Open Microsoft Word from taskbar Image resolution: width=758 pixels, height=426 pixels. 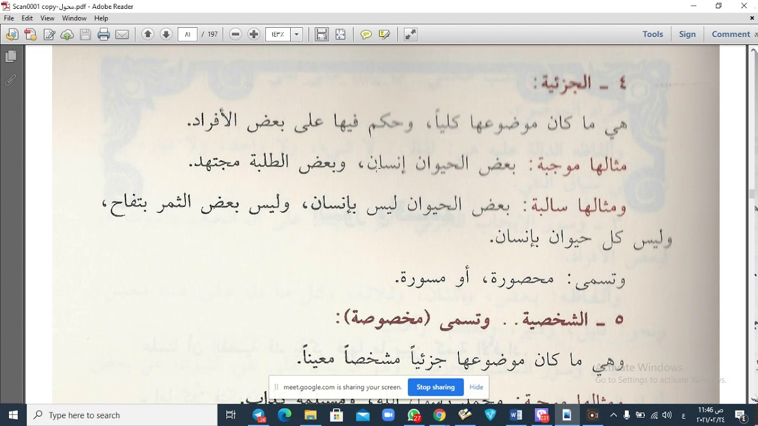point(516,415)
